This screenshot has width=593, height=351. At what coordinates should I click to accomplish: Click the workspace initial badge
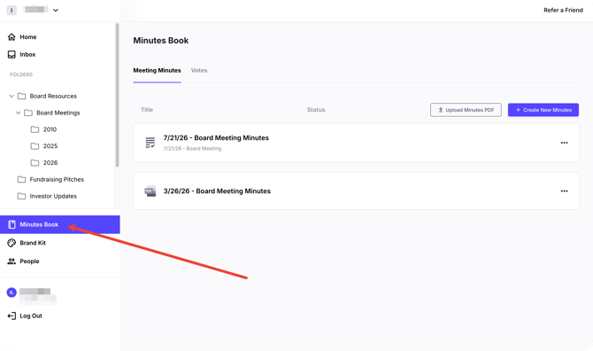[x=12, y=11]
